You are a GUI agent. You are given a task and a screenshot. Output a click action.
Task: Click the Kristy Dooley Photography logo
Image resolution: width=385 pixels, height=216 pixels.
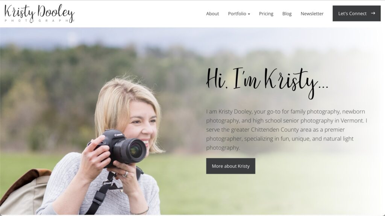click(39, 13)
